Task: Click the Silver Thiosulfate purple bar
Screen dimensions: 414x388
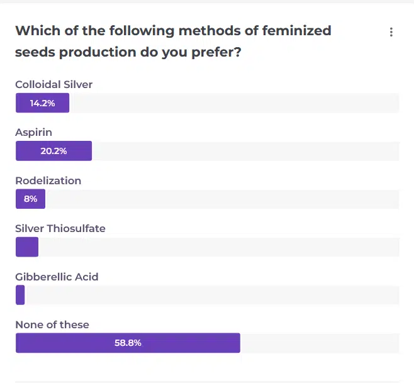Action: point(27,247)
